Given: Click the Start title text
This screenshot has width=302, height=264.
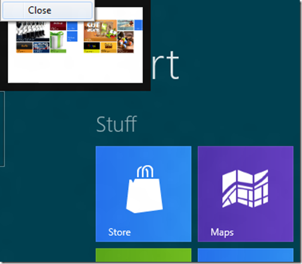Looking at the screenshot, I should 165,65.
